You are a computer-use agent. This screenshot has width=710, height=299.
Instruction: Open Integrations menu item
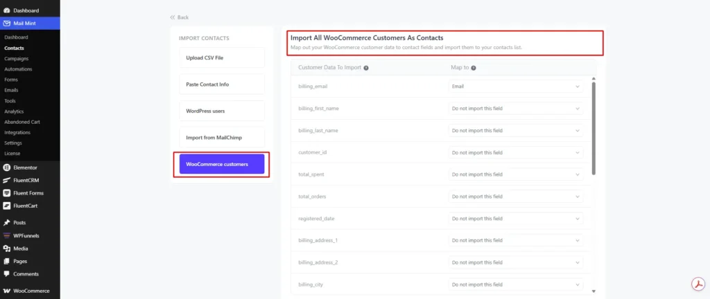coord(17,132)
